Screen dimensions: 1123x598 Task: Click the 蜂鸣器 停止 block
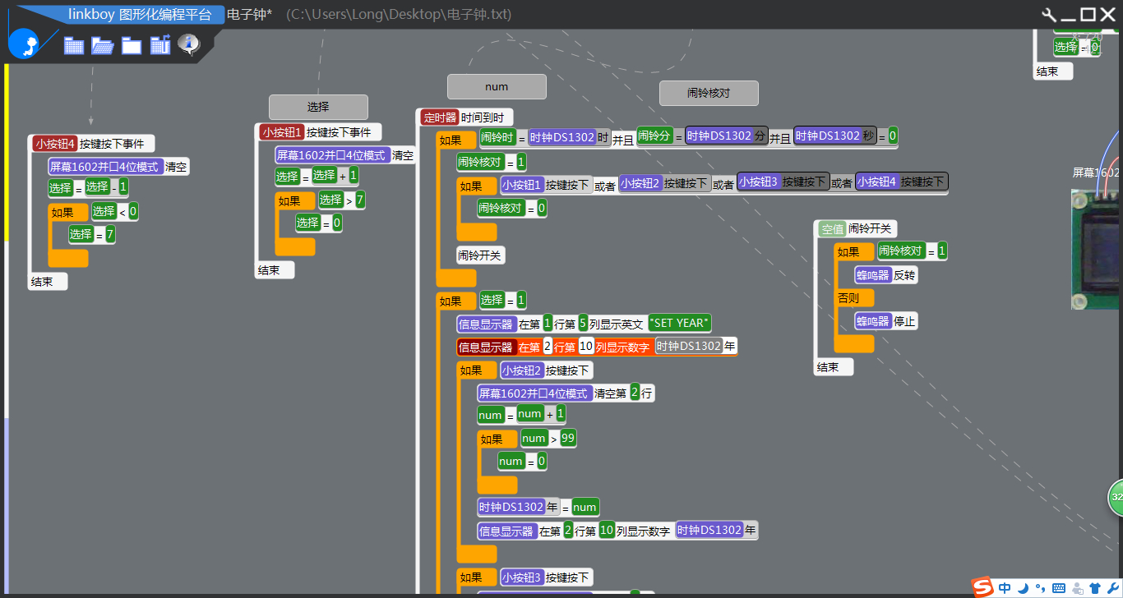click(885, 320)
